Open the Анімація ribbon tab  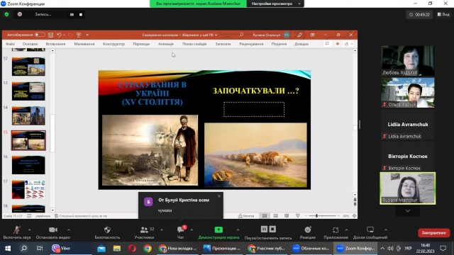[166, 44]
